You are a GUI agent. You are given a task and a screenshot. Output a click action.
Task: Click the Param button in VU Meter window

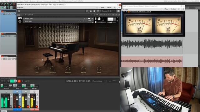click(x=167, y=9)
